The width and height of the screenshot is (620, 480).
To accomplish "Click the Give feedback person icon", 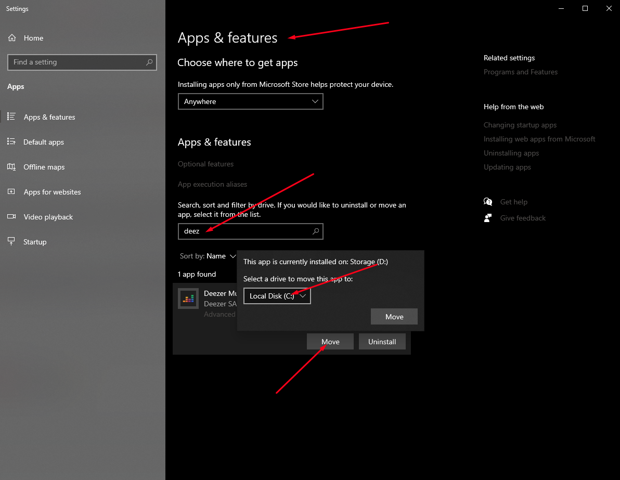I will pos(488,218).
